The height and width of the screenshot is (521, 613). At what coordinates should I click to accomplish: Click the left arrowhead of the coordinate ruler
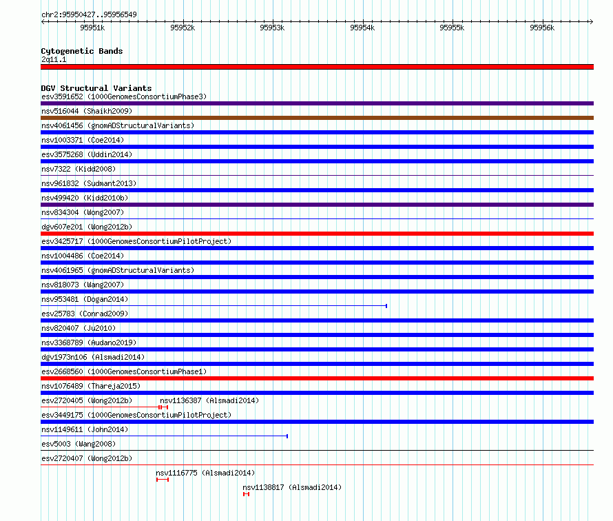click(x=43, y=21)
